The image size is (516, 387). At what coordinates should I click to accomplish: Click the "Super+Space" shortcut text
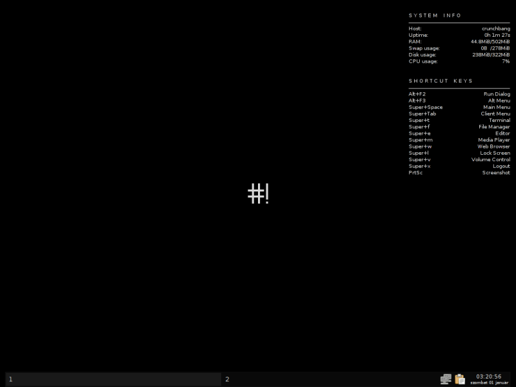tap(426, 107)
